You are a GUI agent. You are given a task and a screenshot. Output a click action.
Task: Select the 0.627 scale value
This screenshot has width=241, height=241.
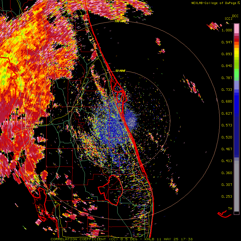227,114
